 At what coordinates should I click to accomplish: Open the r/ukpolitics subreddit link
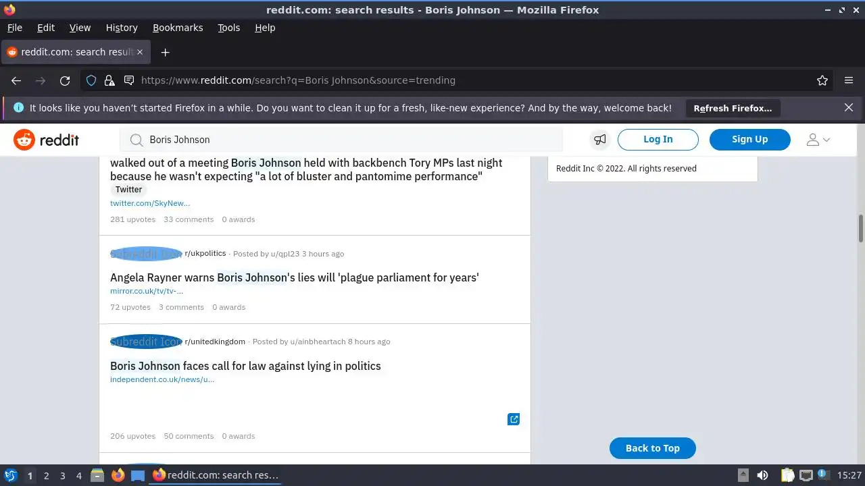pyautogui.click(x=205, y=254)
